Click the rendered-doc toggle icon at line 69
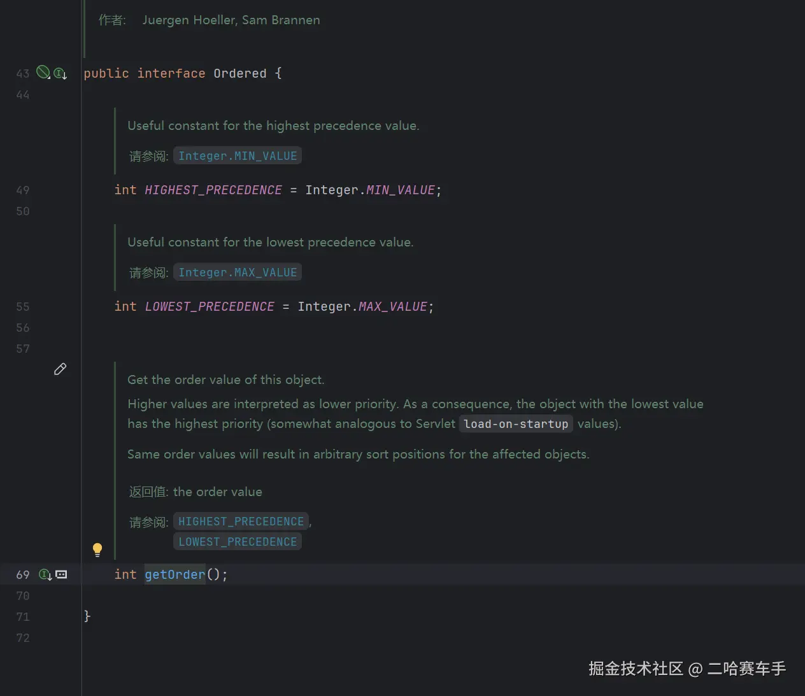The width and height of the screenshot is (805, 696). [x=61, y=574]
